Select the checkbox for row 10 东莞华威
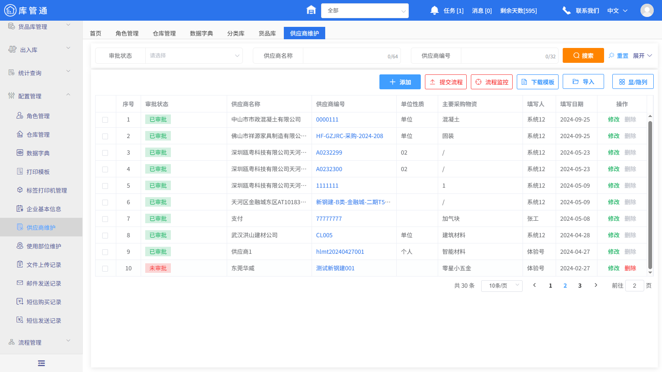This screenshot has height=372, width=662. coord(105,269)
